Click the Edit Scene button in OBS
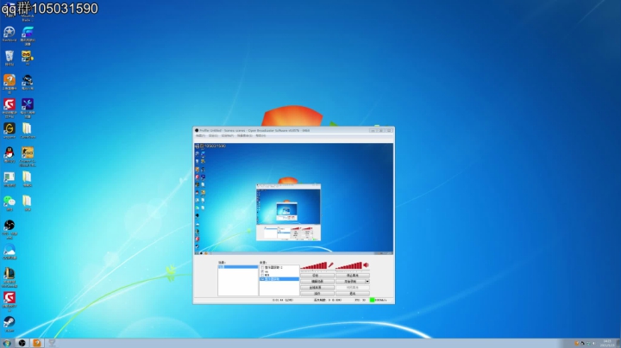This screenshot has width=621, height=348. pyautogui.click(x=317, y=282)
